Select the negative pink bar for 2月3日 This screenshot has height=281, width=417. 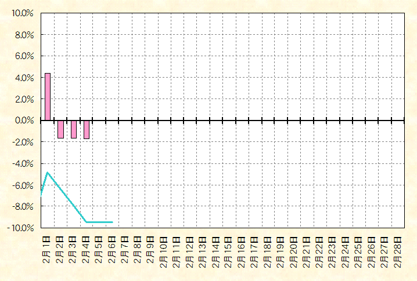[x=74, y=129]
